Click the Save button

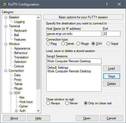pos(112,76)
